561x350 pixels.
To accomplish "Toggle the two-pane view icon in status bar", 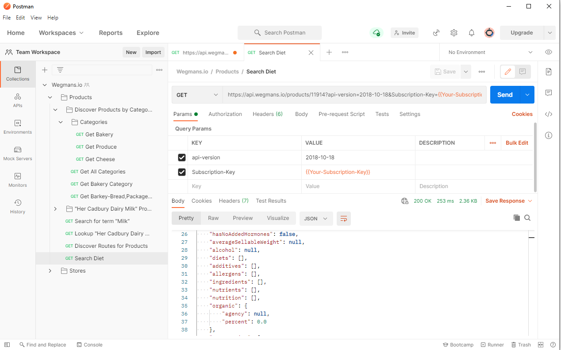I will click(541, 345).
